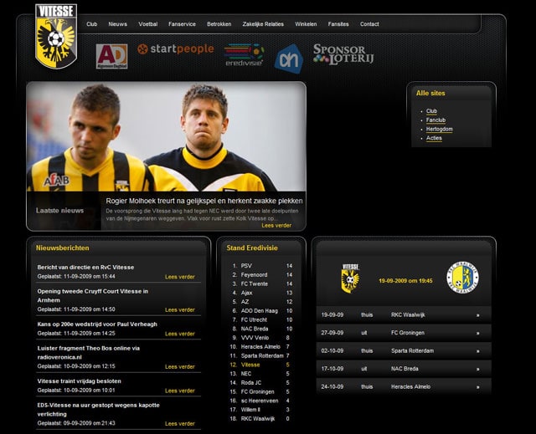
Task: Click Lees verder in the featured news banner
Action: [276, 226]
